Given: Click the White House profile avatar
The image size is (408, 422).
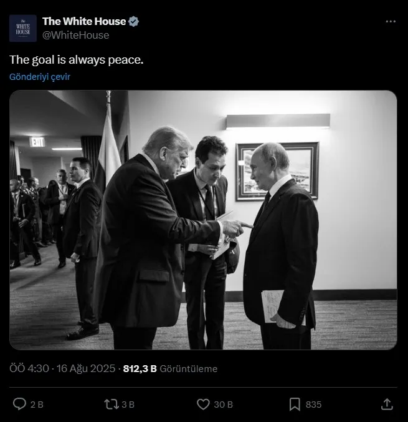Looking at the screenshot, I should point(22,29).
